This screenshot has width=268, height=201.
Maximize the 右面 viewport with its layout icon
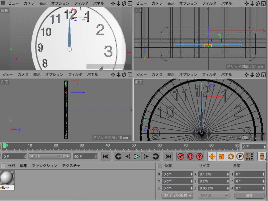point(130,75)
